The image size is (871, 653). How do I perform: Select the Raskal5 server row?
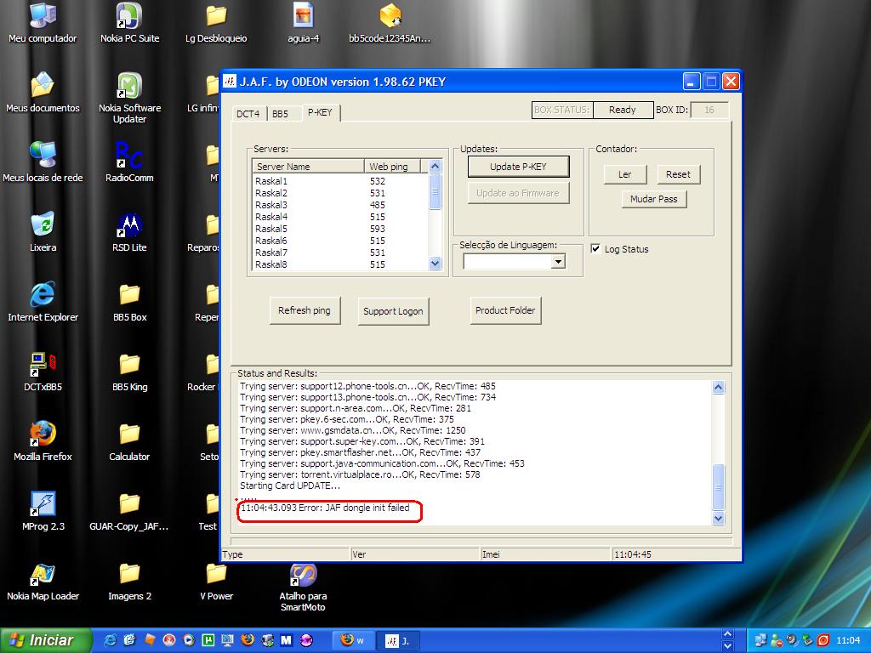[x=340, y=229]
